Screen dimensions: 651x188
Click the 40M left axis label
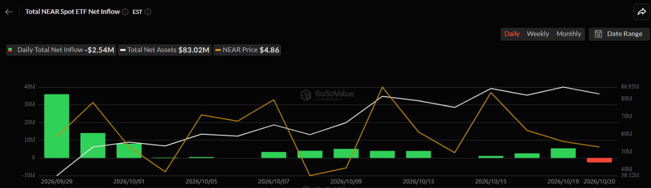click(x=29, y=87)
